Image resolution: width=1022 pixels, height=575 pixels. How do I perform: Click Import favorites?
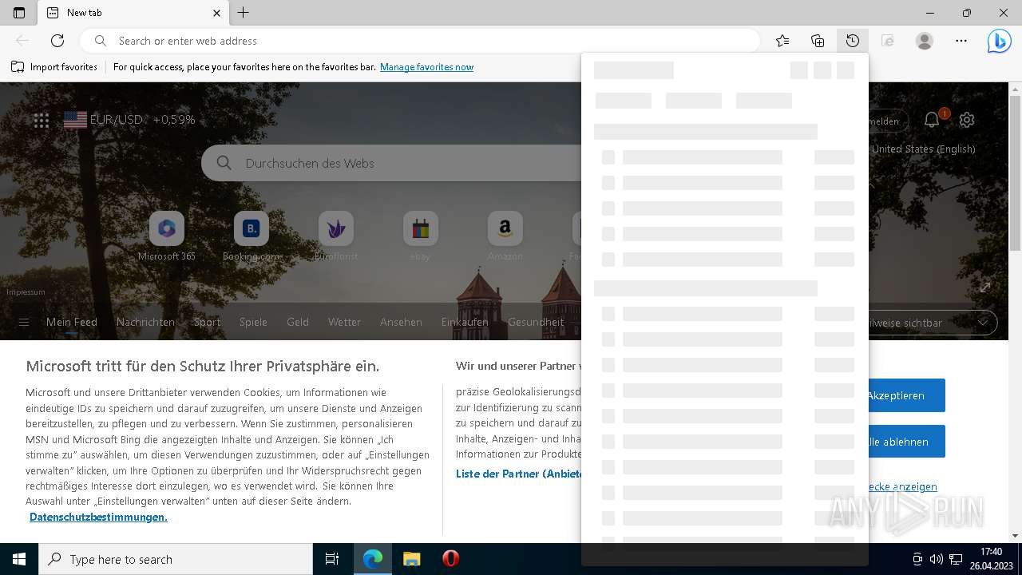[54, 67]
